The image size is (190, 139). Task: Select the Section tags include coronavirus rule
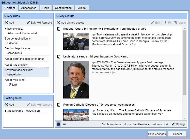26,51
